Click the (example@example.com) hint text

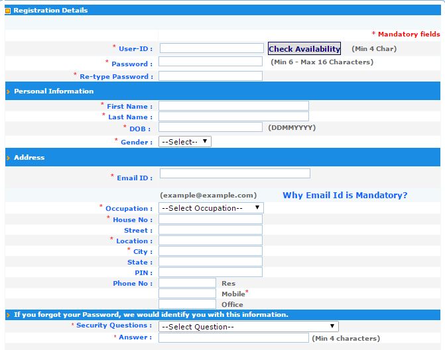pyautogui.click(x=208, y=196)
